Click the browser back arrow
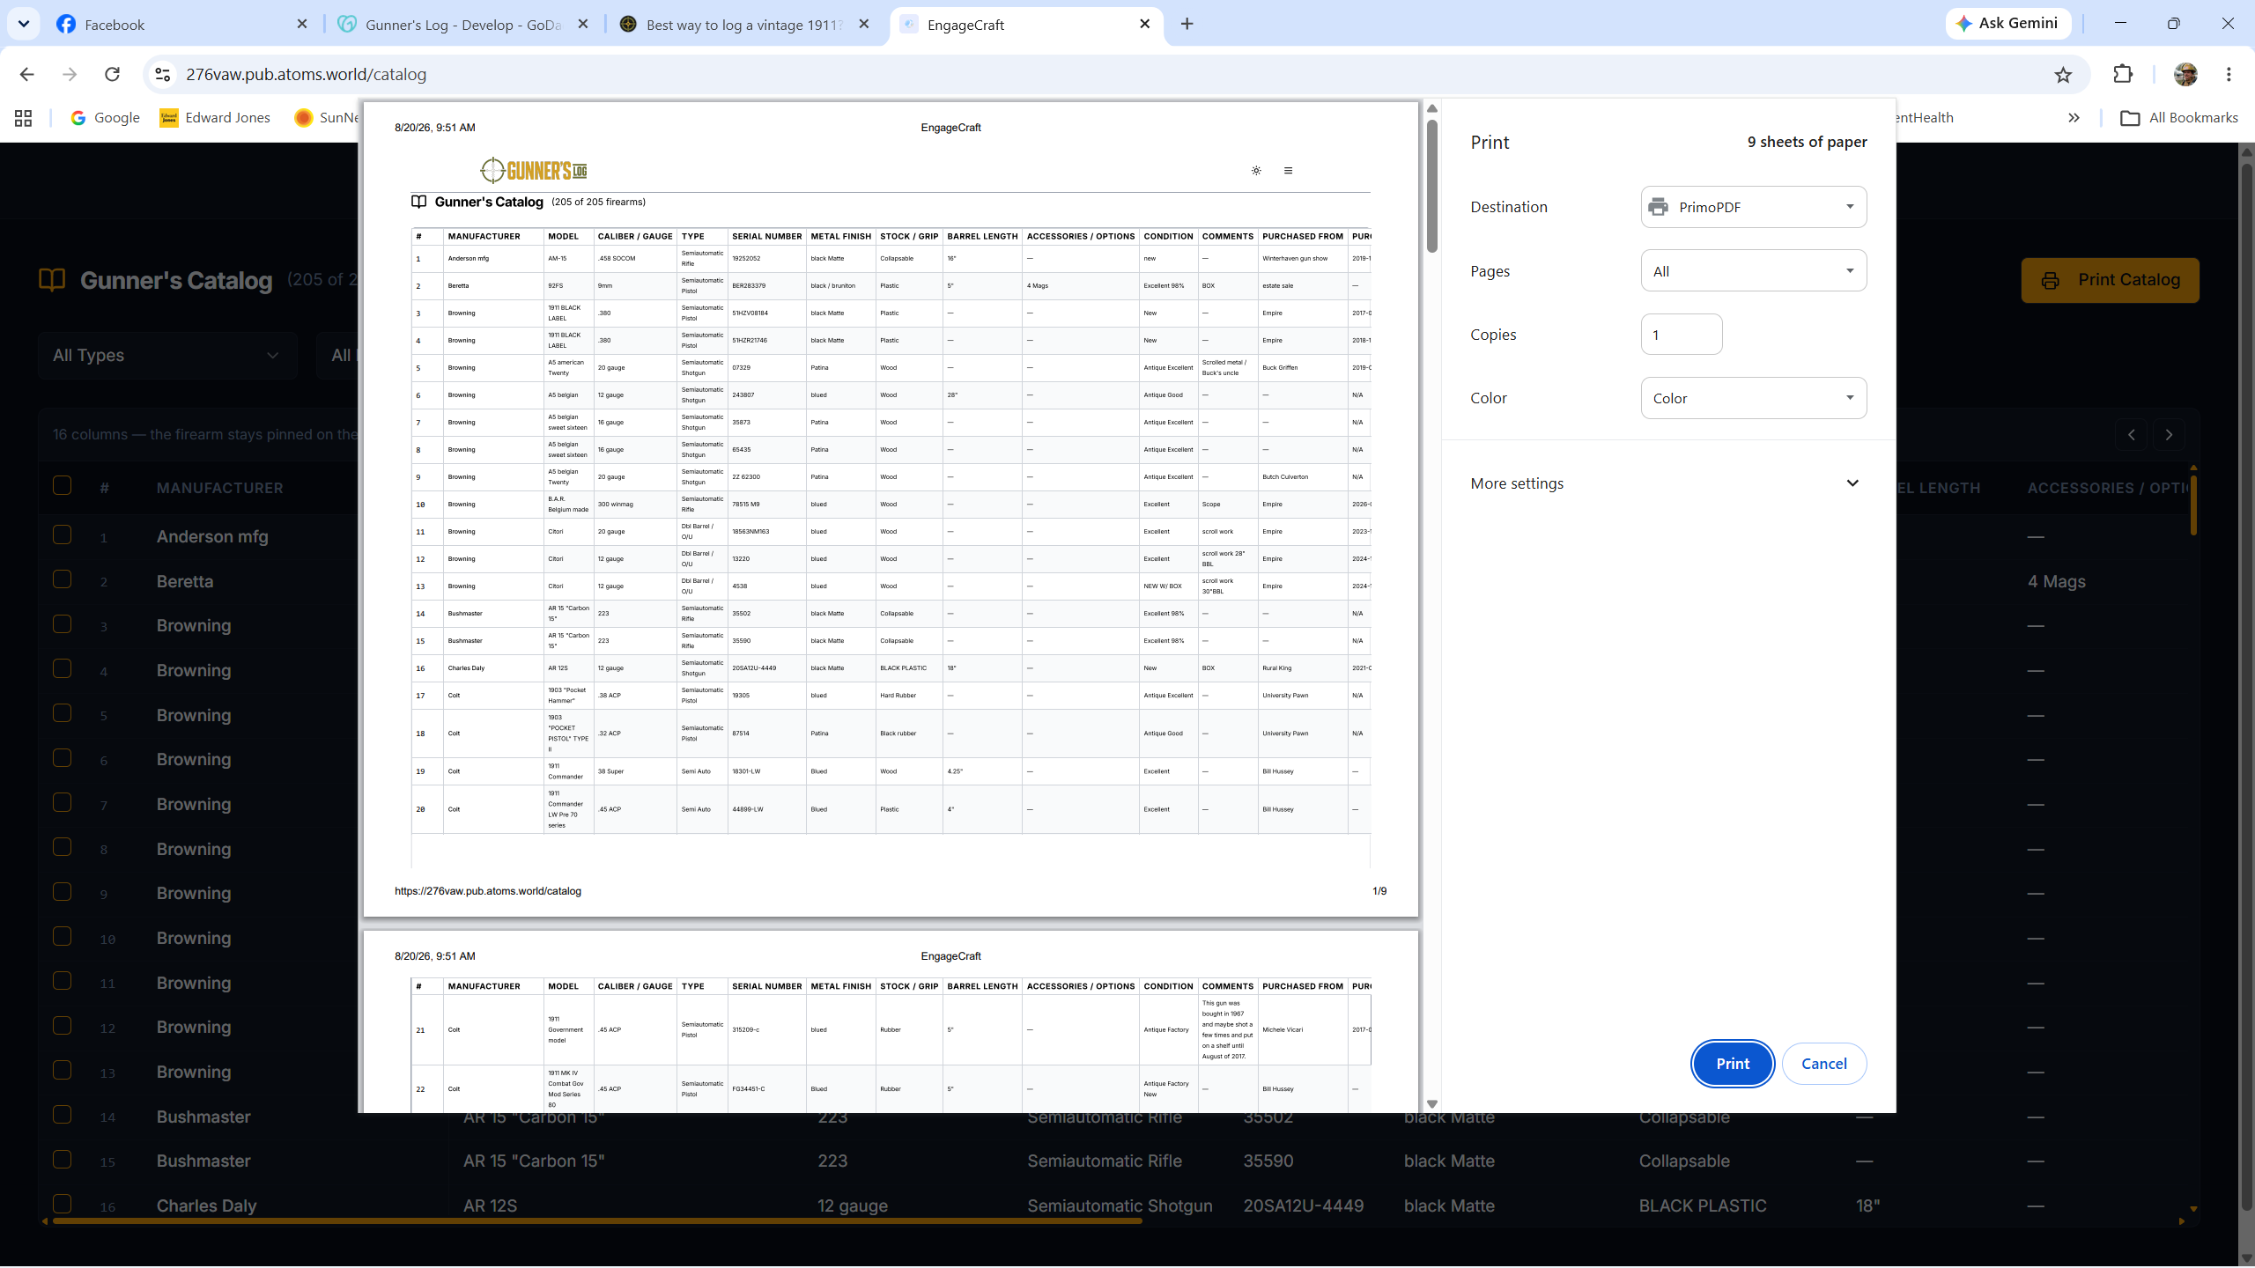2255x1268 pixels. 27,75
